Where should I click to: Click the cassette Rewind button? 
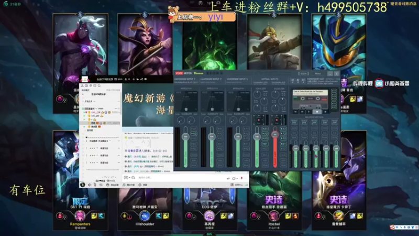tap(295, 112)
